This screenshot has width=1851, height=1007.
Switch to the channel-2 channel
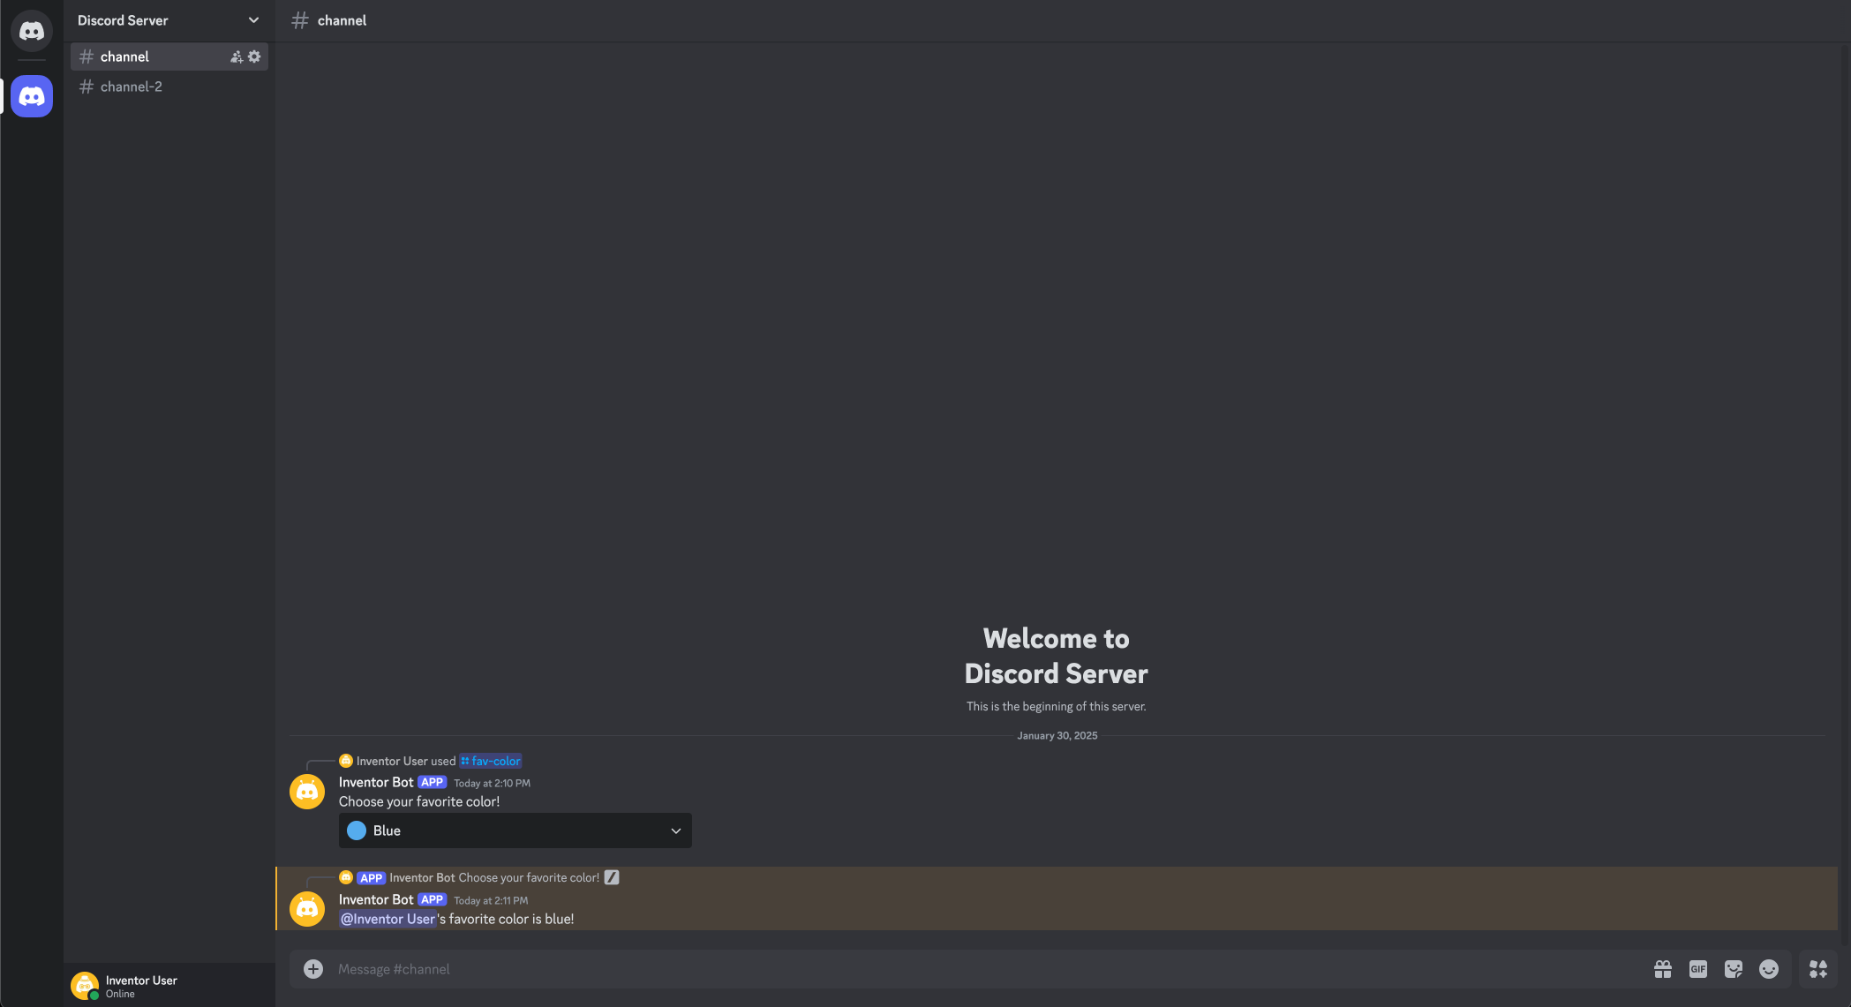pos(169,86)
